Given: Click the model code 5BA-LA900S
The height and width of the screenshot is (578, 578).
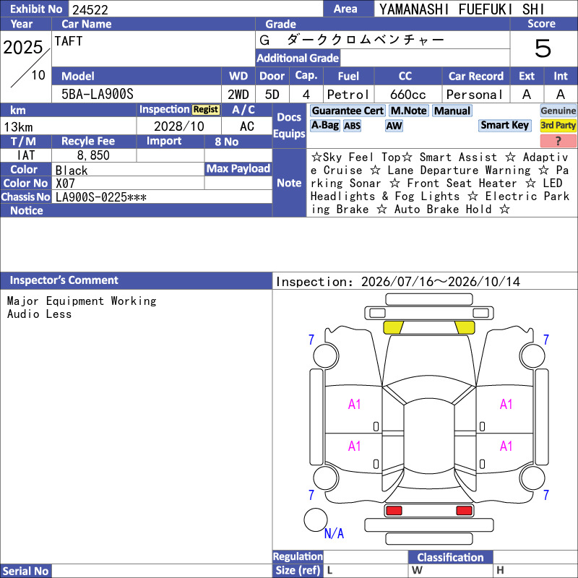Looking at the screenshot, I should click(98, 94).
